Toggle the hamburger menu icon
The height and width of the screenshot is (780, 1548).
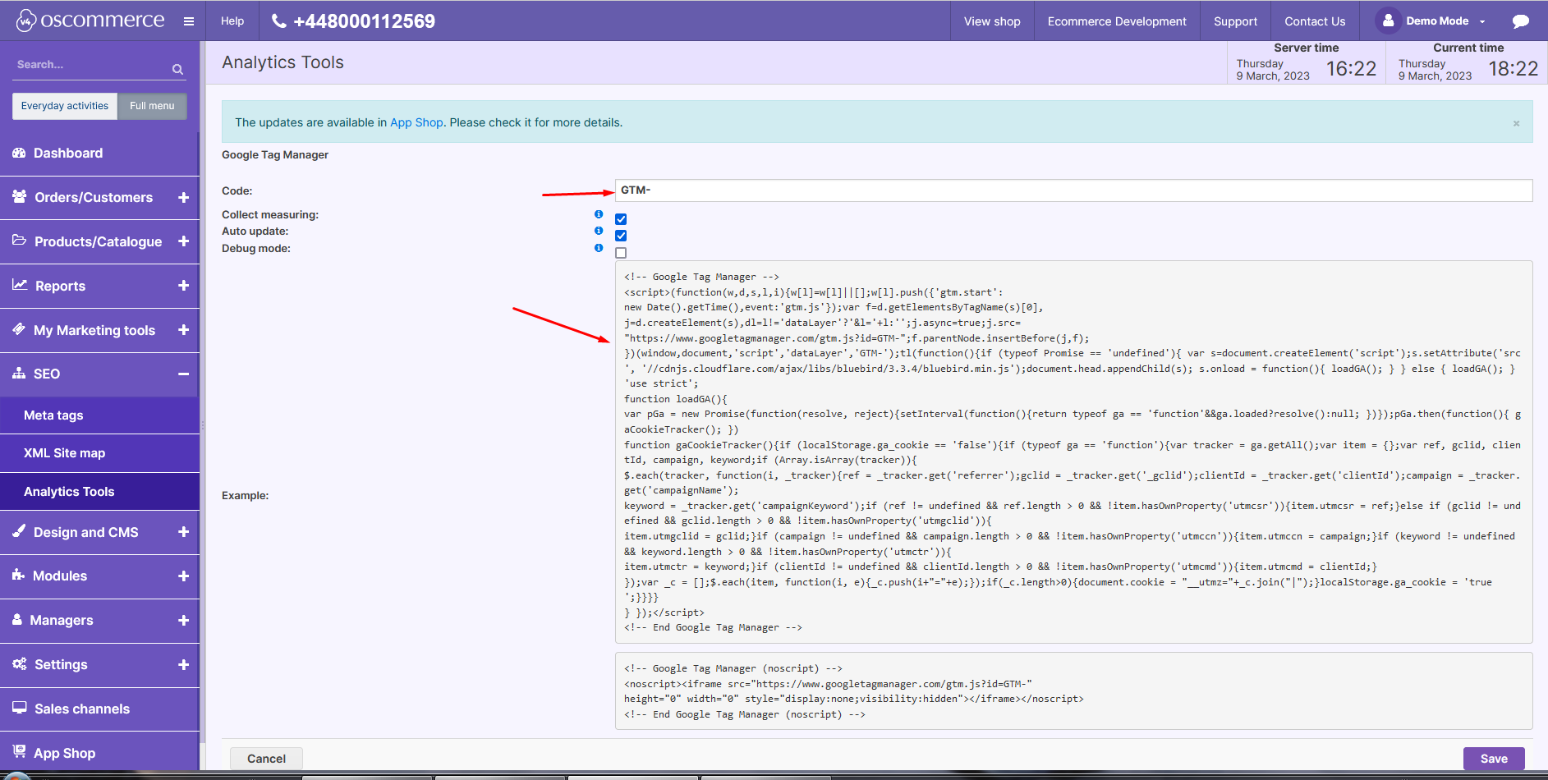point(189,21)
